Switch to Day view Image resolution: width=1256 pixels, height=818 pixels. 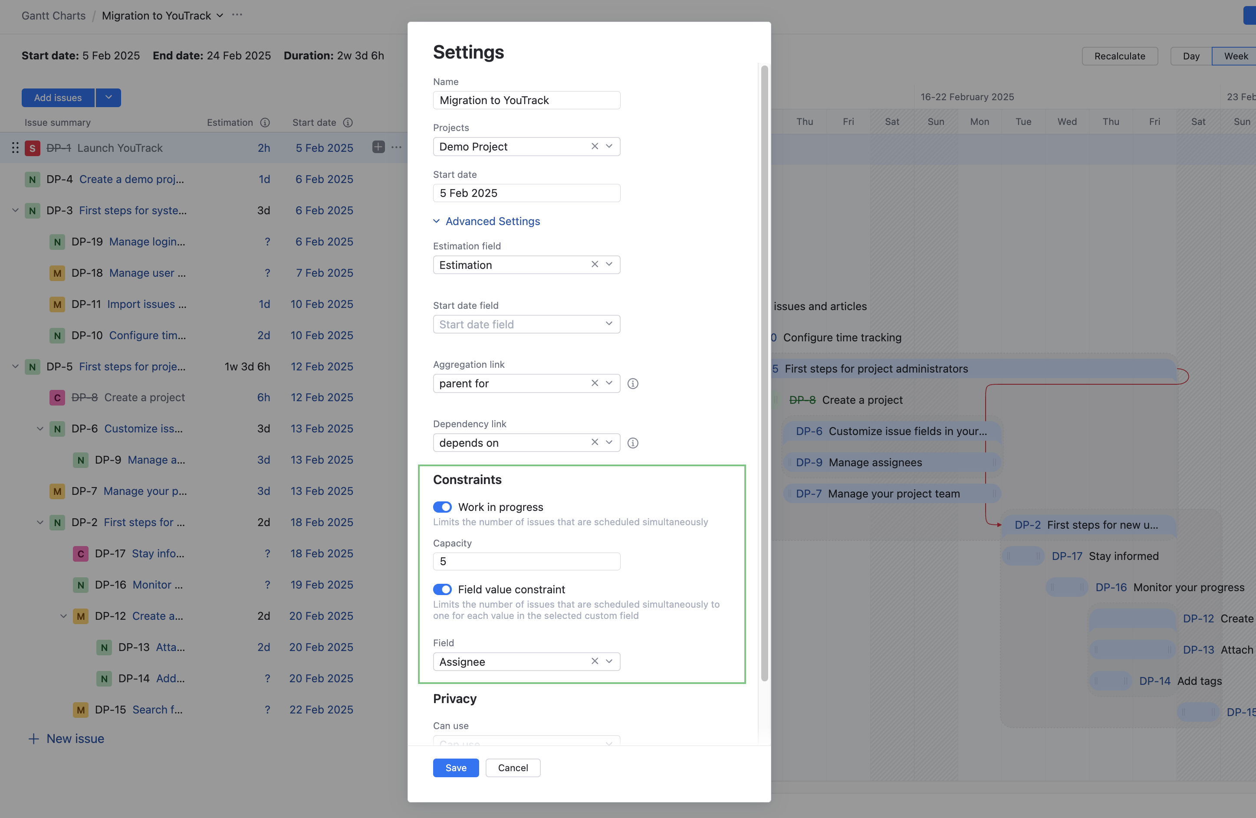coord(1190,56)
